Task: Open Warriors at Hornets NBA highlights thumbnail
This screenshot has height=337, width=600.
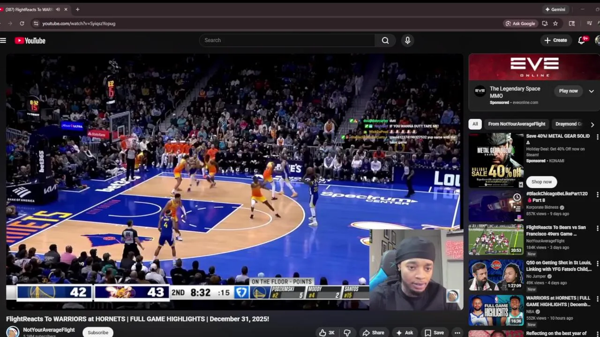Action: (496, 310)
